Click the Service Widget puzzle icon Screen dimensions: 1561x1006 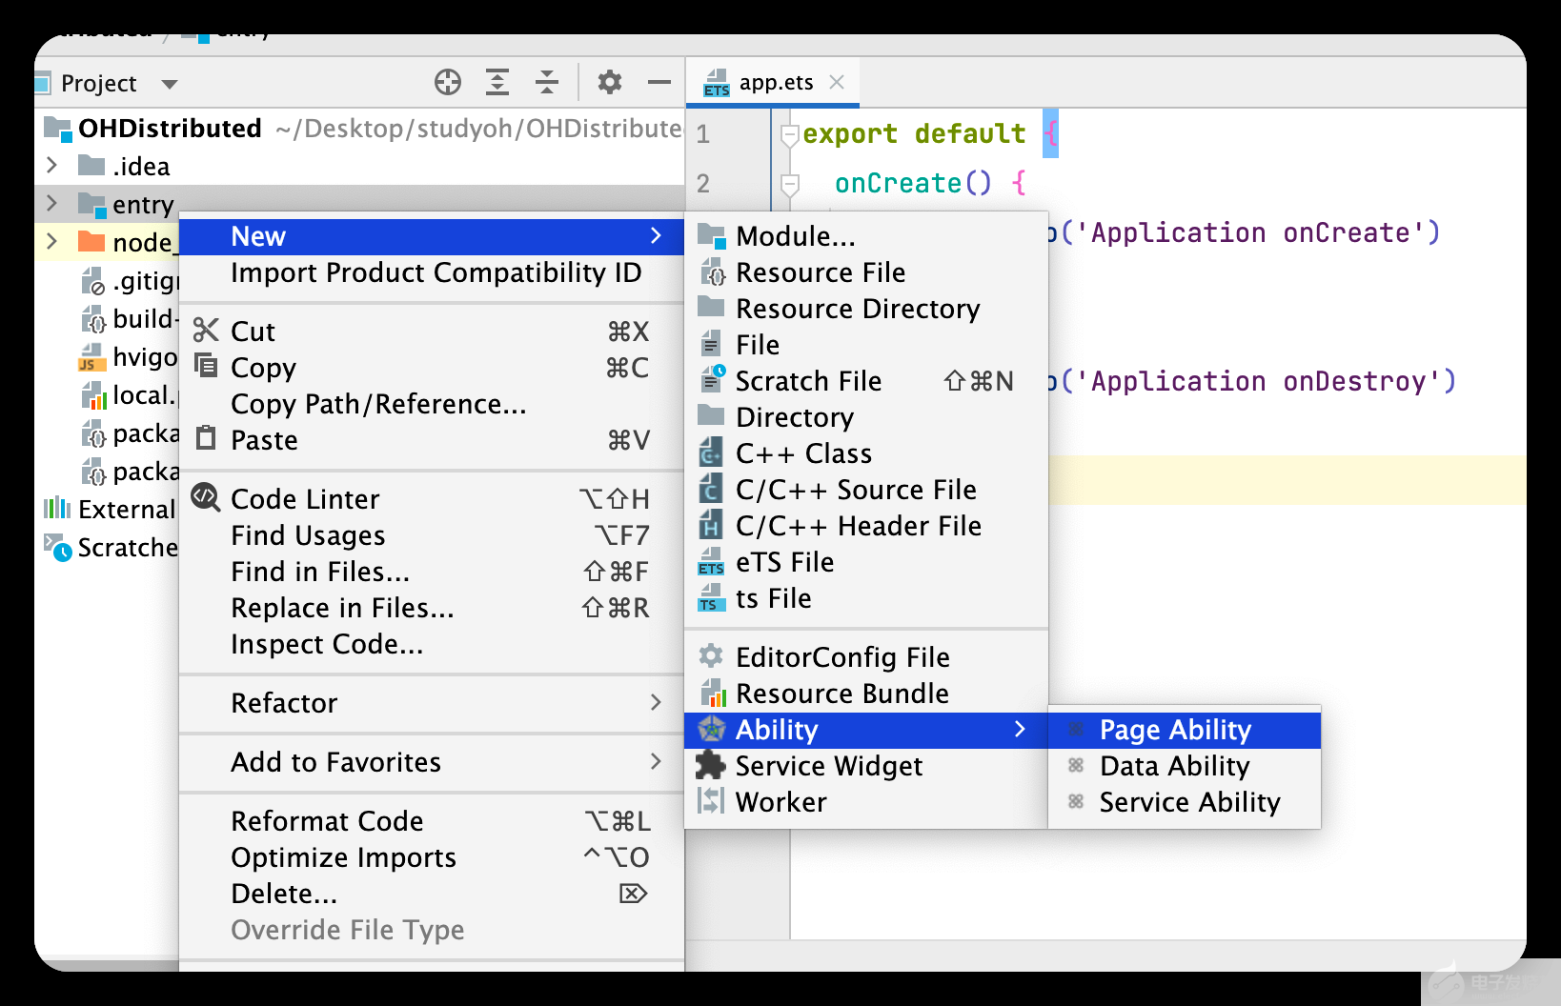711,765
